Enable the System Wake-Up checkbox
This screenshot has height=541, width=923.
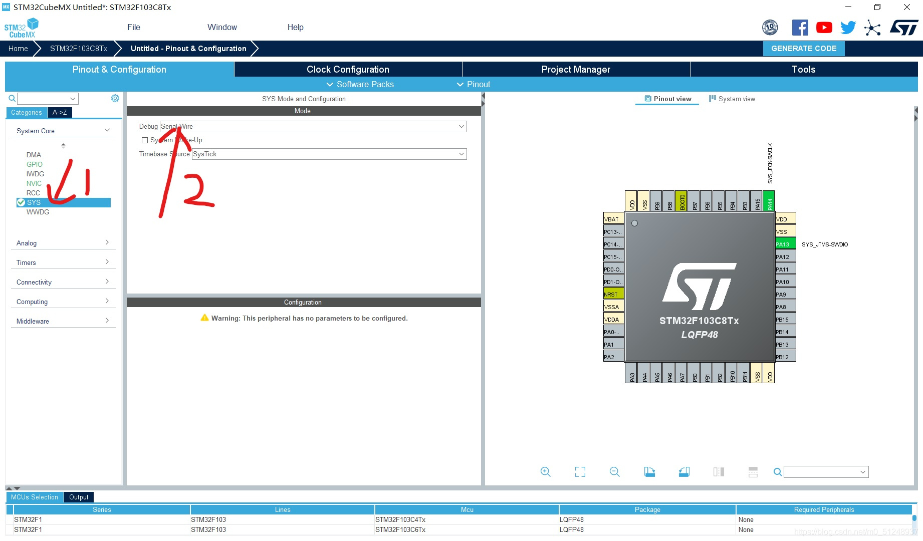pos(145,140)
